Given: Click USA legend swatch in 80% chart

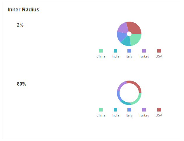Looking at the screenshot, I should (x=159, y=110).
